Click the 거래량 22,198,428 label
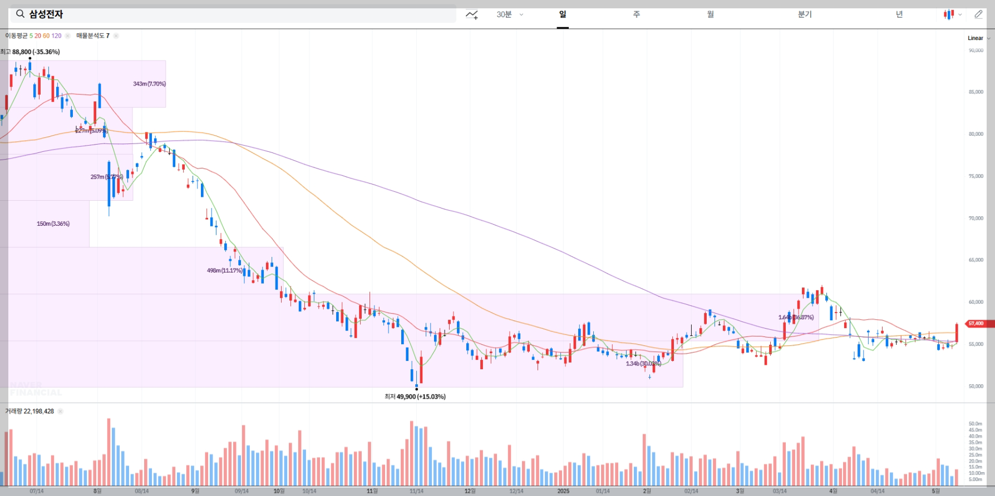Image resolution: width=995 pixels, height=496 pixels. click(x=29, y=411)
